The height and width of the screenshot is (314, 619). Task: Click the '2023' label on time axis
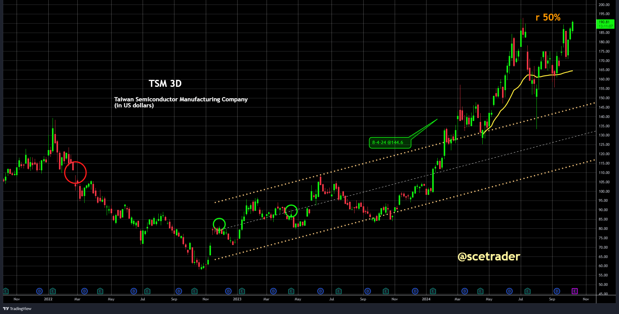point(237,299)
